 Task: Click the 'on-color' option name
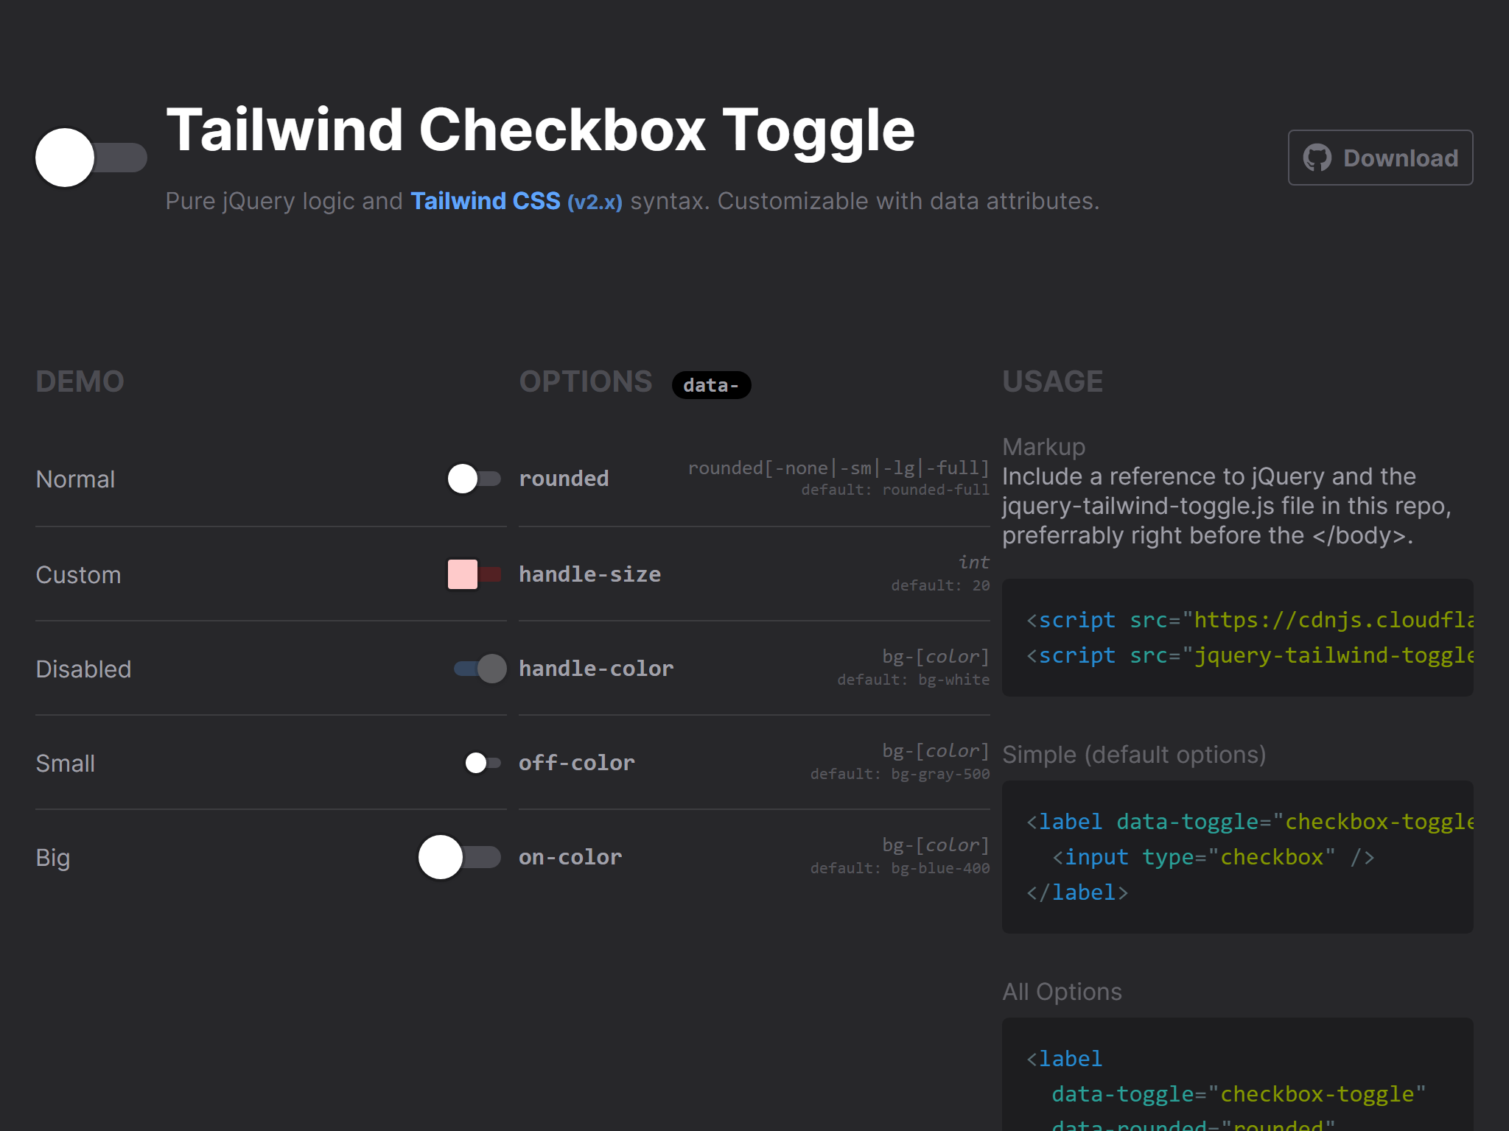(570, 857)
